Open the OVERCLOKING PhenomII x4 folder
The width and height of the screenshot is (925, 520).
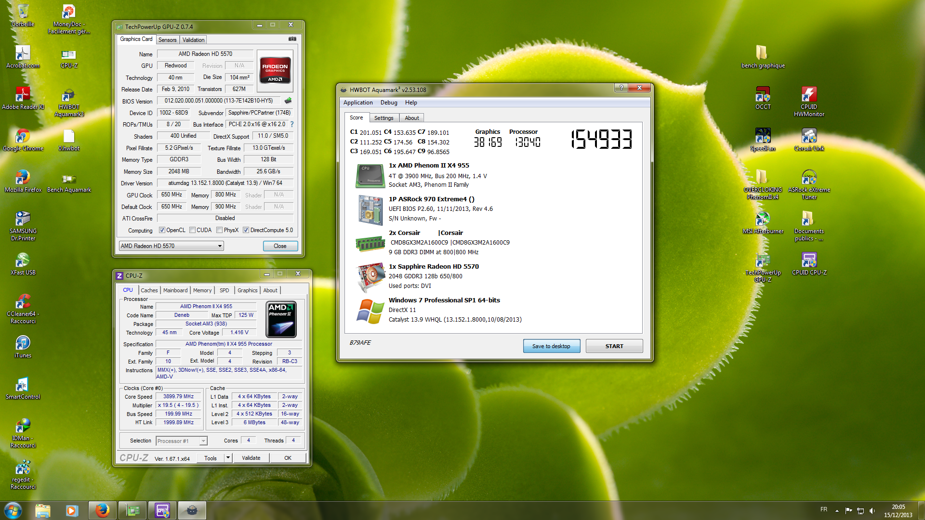click(763, 184)
